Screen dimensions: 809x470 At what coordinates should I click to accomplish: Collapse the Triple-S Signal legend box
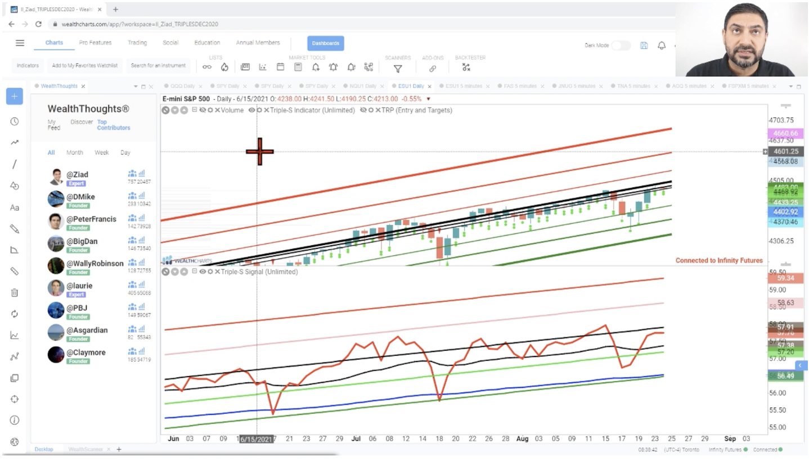195,272
